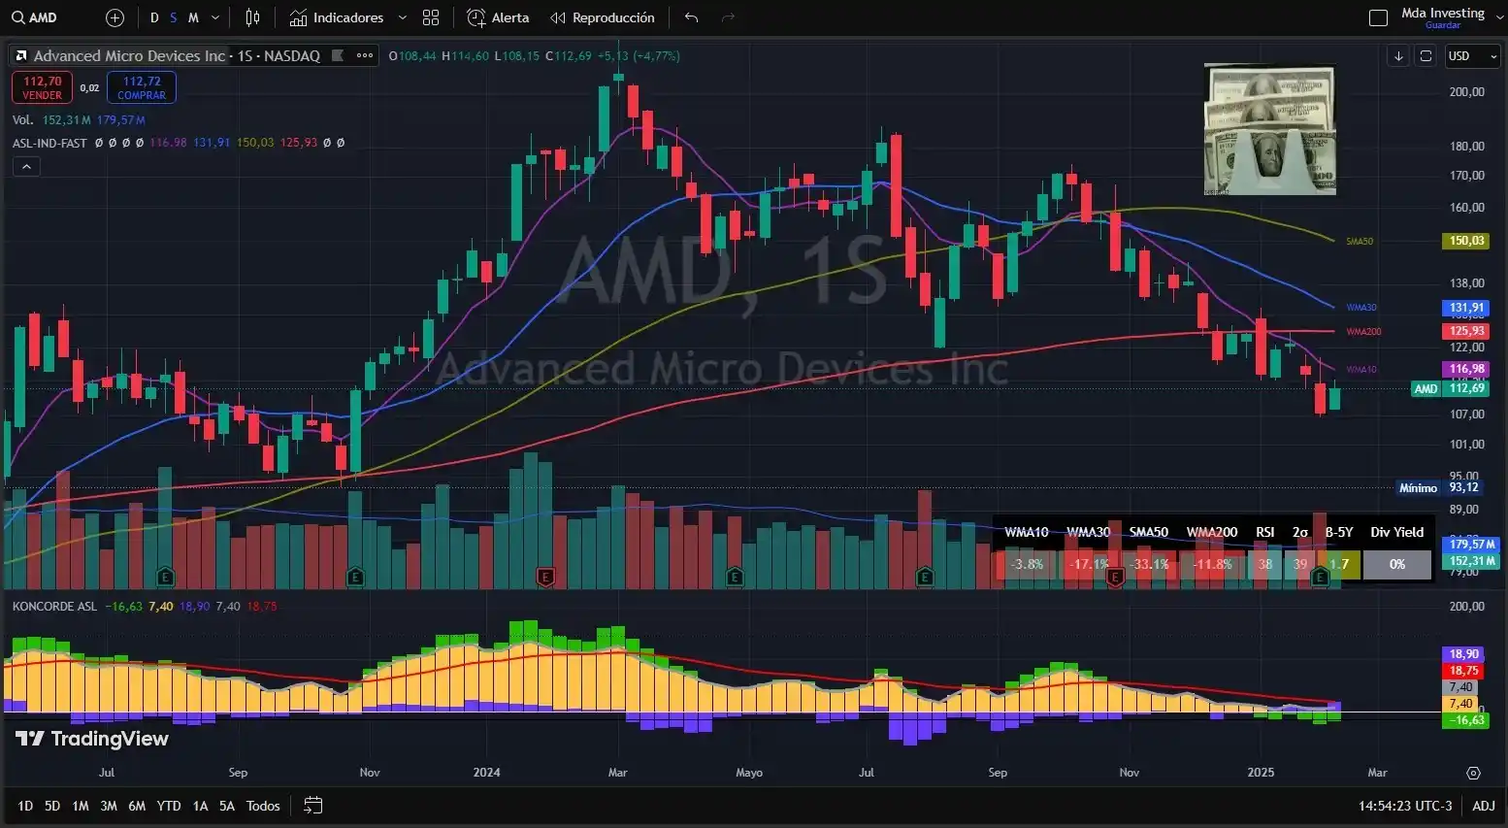Toggle the ADJ adjusted data button

pos(1484,806)
